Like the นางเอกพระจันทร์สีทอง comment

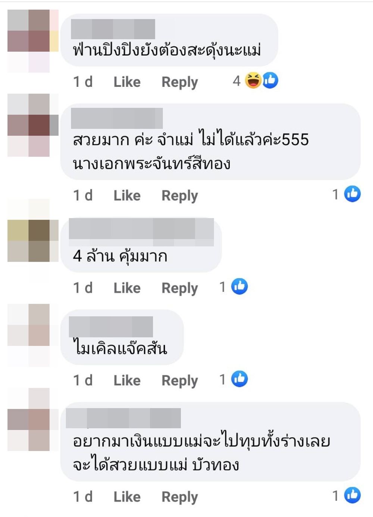pos(127,196)
